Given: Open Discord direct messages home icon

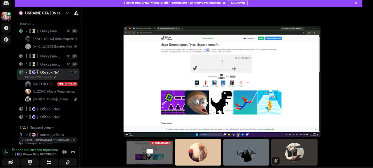Looking at the screenshot, I should click(6, 3).
